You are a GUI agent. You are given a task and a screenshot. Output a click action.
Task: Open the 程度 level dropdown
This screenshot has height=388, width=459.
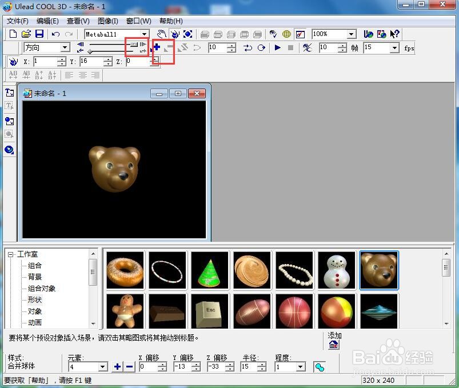point(301,367)
